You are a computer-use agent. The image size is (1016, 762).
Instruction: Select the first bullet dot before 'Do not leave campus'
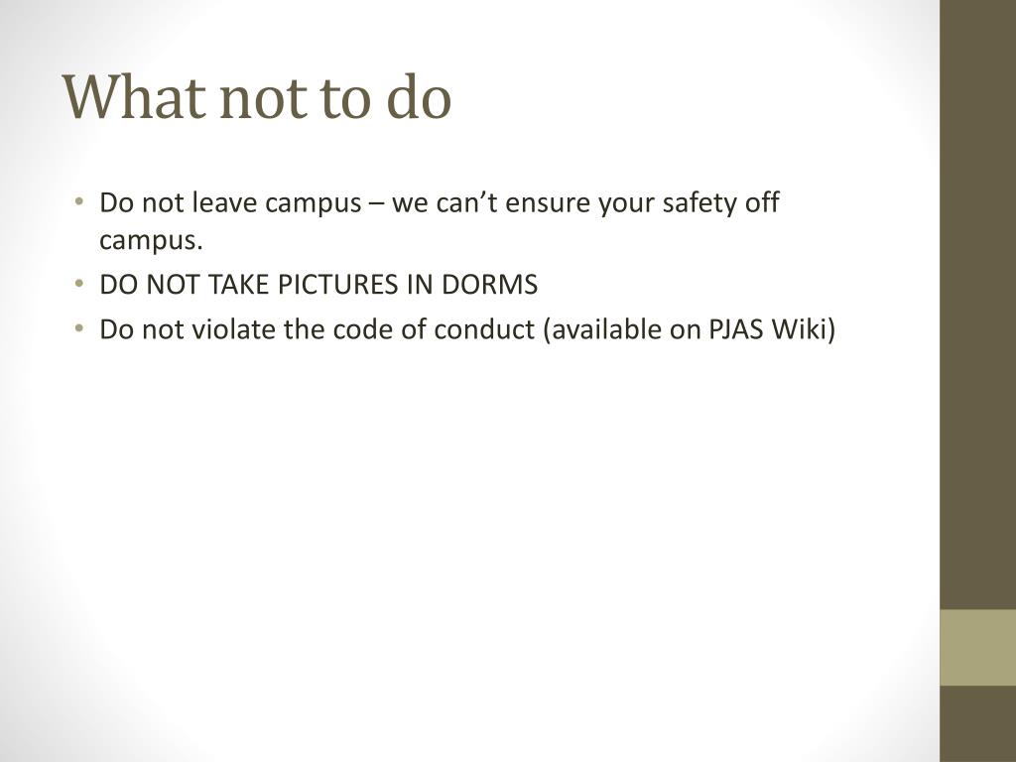coord(79,200)
